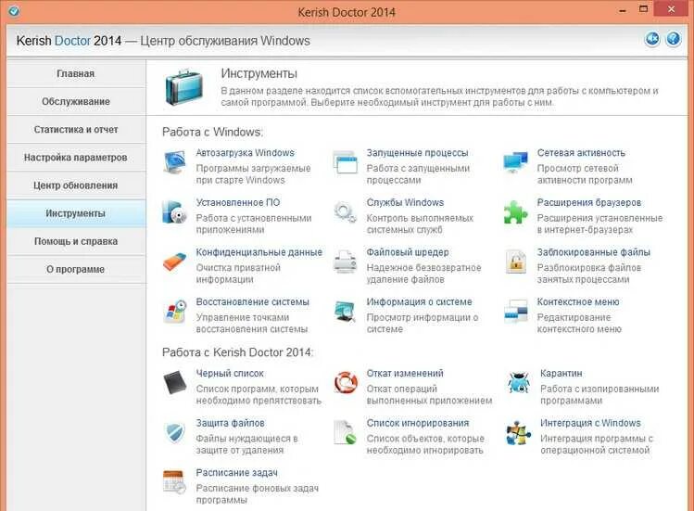Screen dimensions: 694x511
Task: Open the Файловый шредер link
Action: [x=408, y=252]
